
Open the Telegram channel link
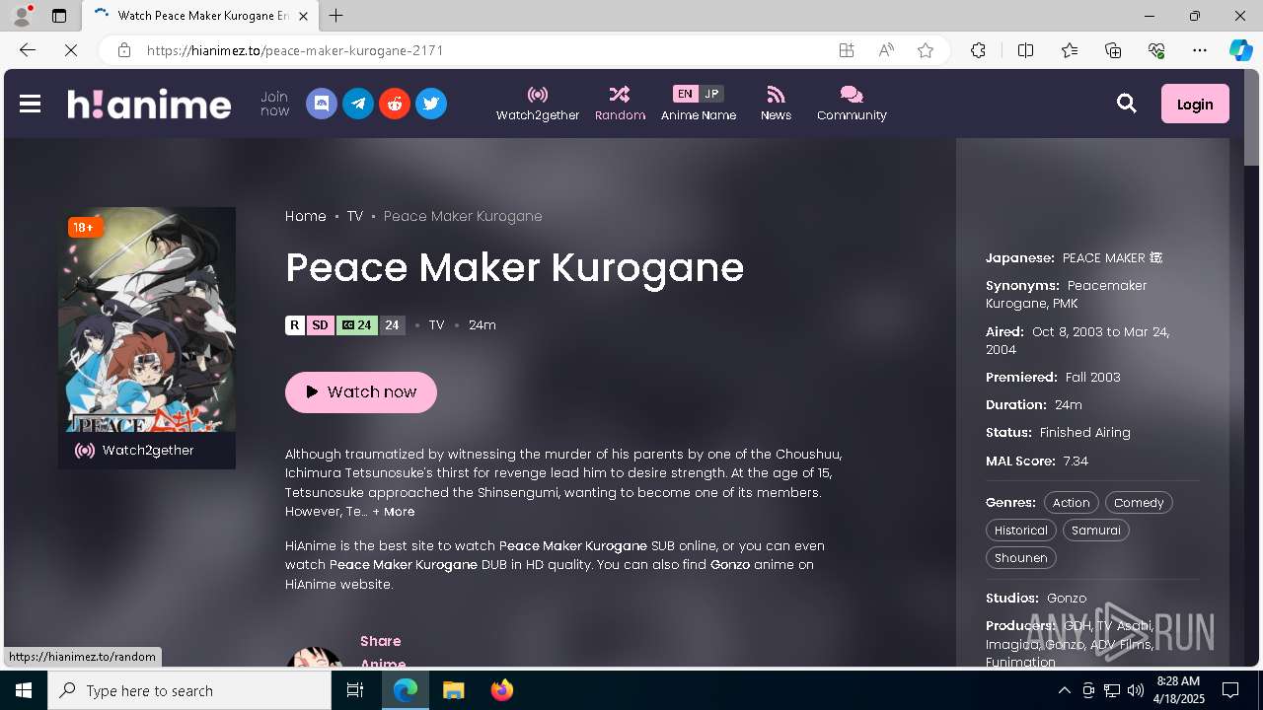(358, 104)
